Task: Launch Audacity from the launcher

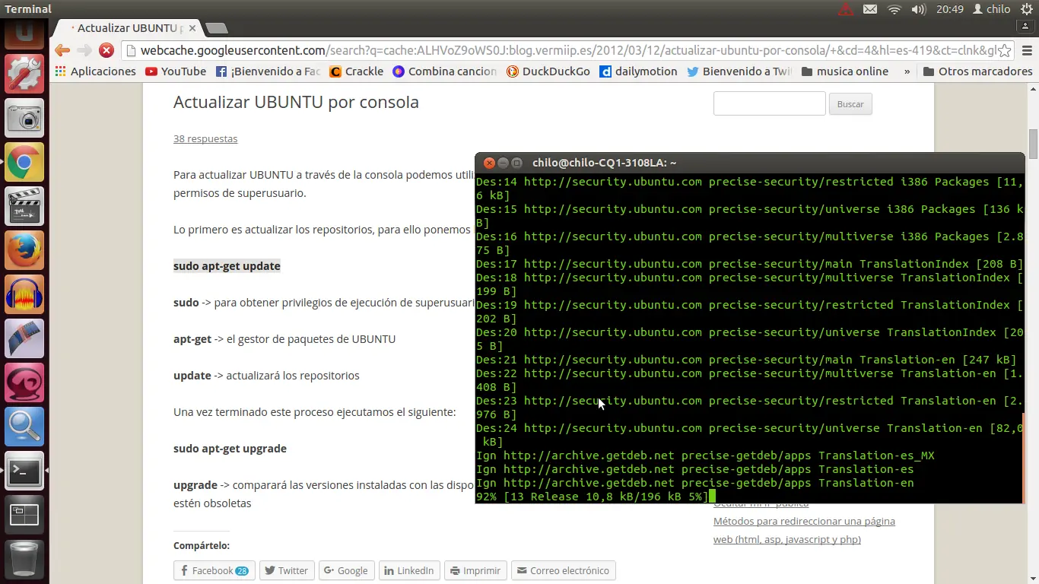Action: click(x=24, y=295)
